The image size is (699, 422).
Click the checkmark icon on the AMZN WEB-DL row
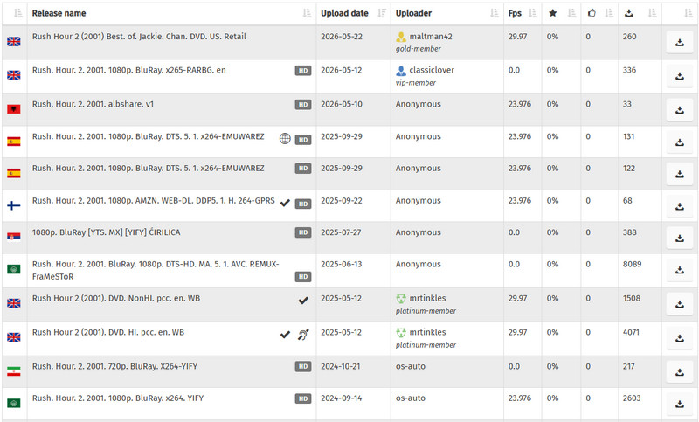285,203
